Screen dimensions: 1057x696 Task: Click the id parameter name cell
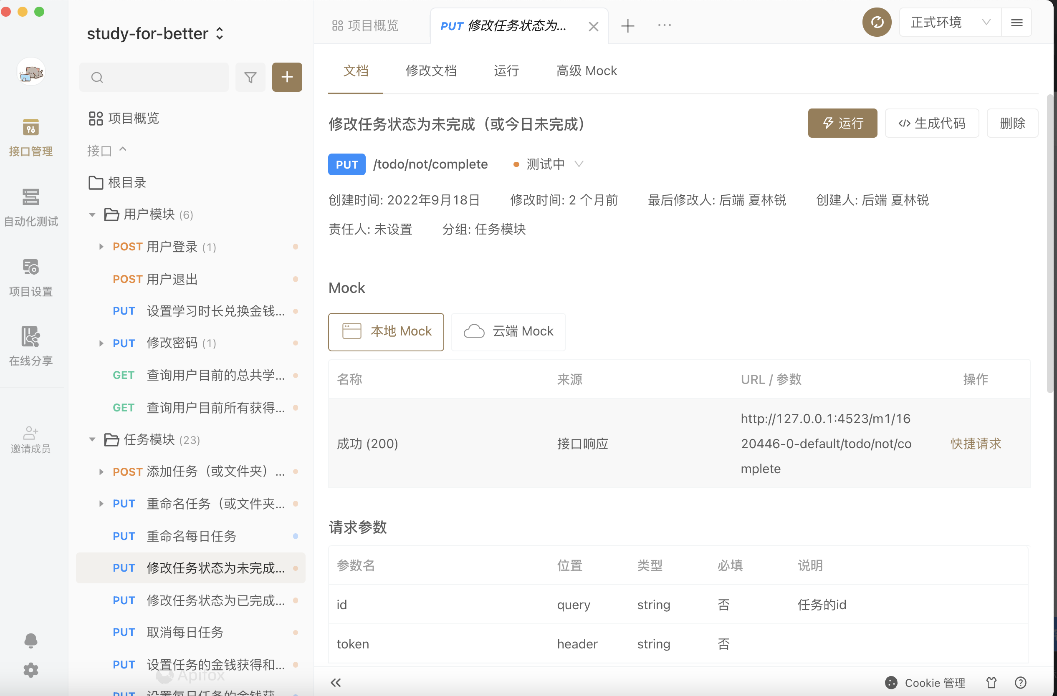coord(341,605)
